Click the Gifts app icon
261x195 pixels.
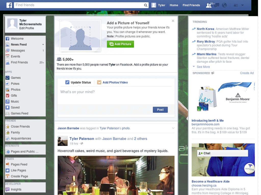7,96
